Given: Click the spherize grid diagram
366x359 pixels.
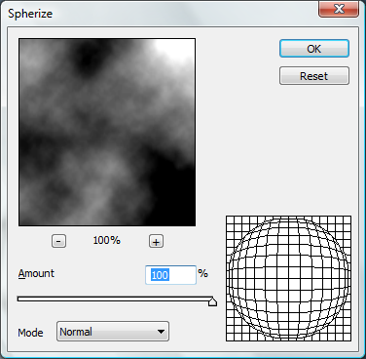Looking at the screenshot, I should 288,278.
